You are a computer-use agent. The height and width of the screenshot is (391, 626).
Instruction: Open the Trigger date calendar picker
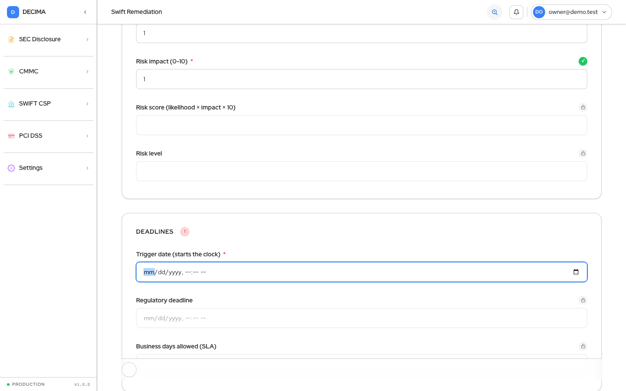coord(576,272)
